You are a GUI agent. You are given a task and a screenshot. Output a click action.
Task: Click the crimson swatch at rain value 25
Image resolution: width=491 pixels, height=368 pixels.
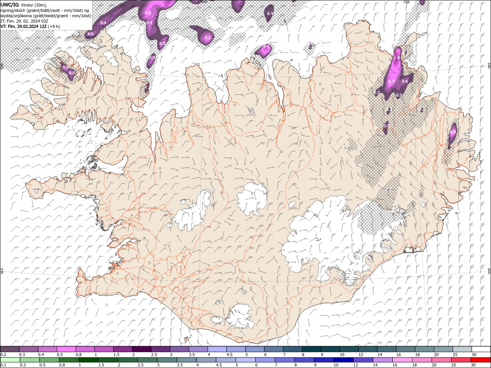[461, 360]
